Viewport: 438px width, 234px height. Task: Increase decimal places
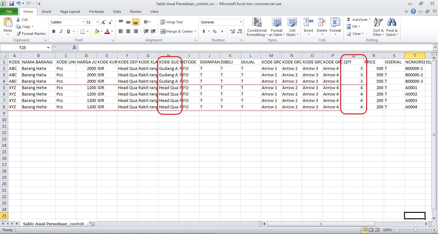[232, 31]
